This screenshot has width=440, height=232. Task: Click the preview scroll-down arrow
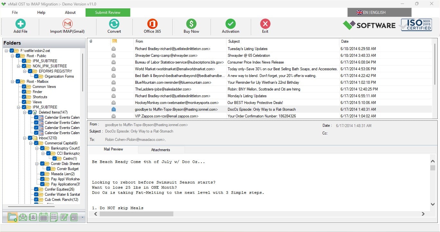433,204
